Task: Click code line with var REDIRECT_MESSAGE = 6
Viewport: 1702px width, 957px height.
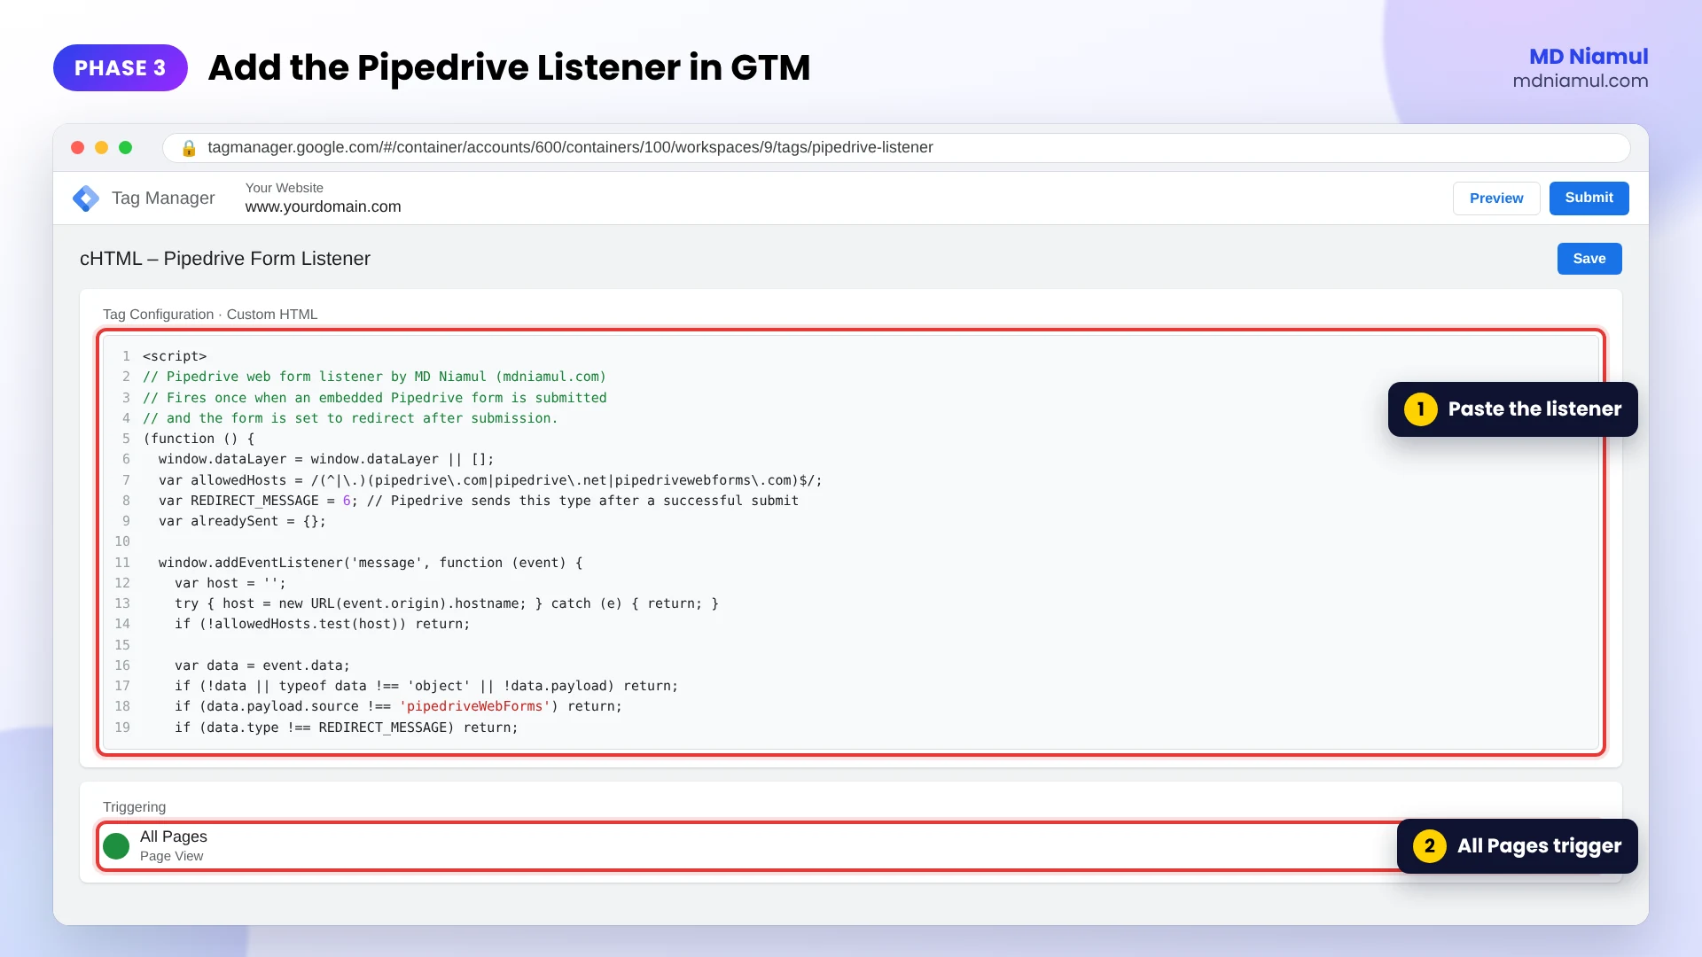Action: (478, 501)
